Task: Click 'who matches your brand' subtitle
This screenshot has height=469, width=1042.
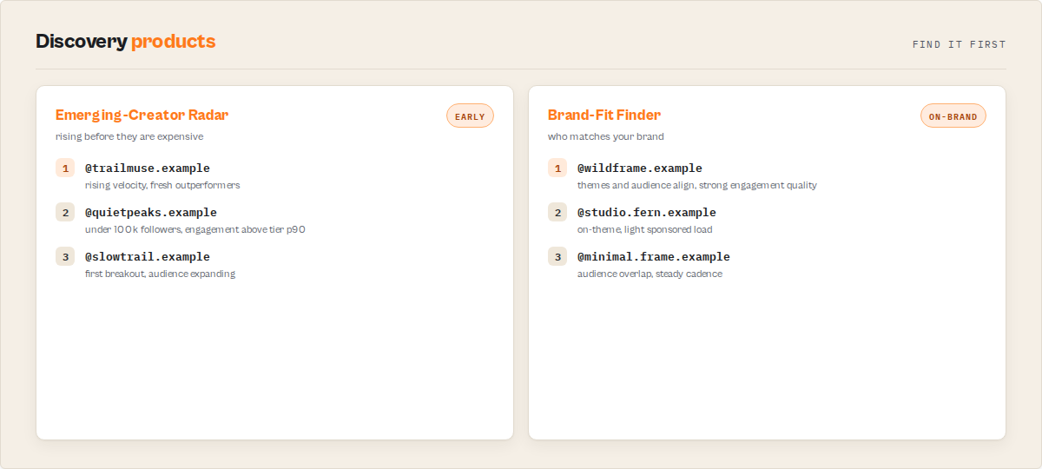Action: point(606,136)
